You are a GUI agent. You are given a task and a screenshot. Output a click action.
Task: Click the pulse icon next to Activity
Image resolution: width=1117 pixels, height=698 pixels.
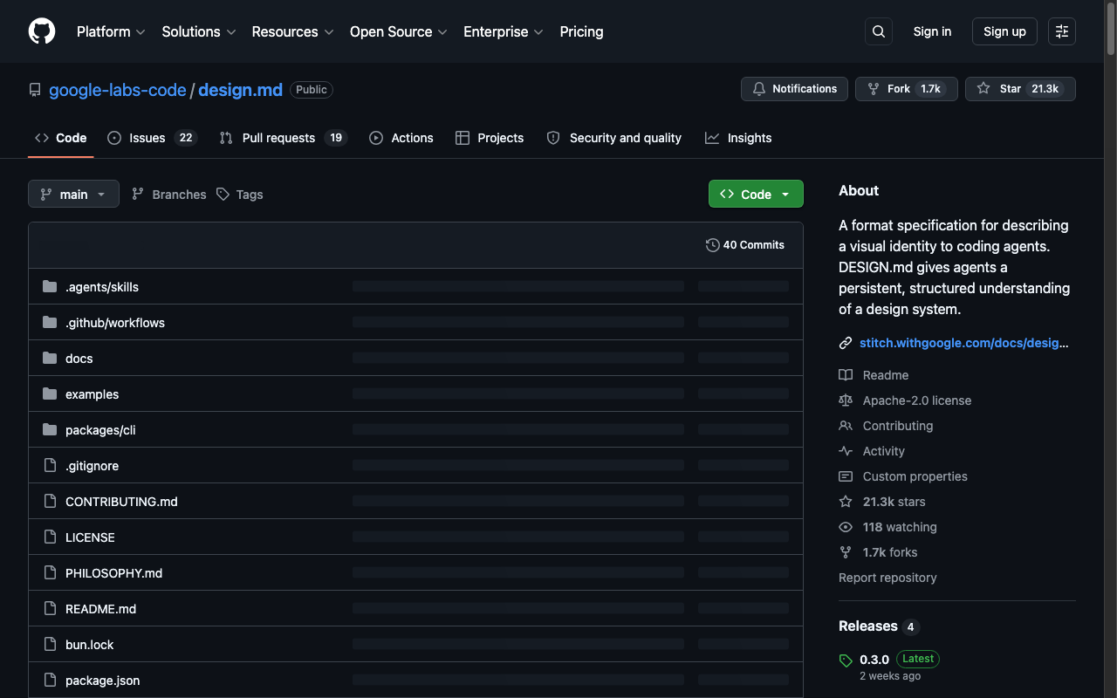click(x=846, y=451)
